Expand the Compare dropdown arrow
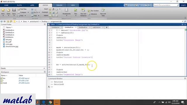This screenshot has width=187, height=105. point(28,12)
